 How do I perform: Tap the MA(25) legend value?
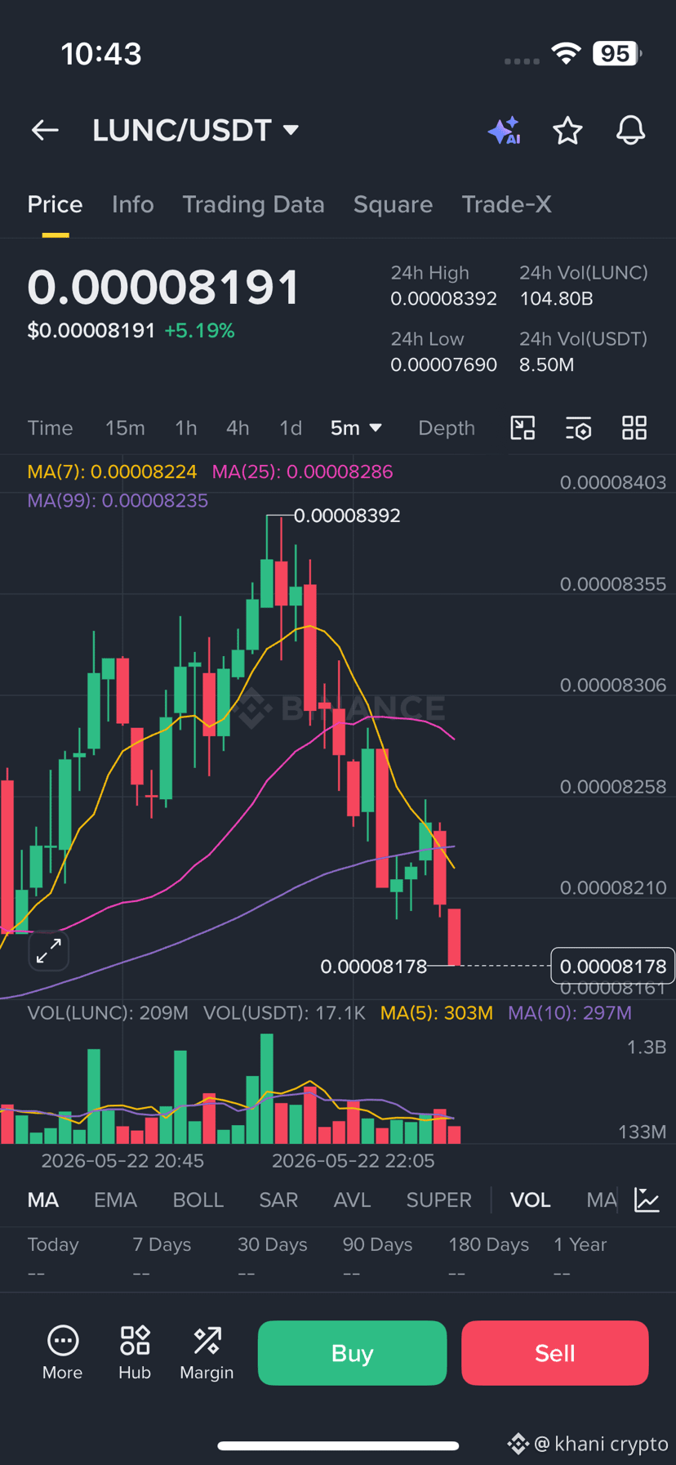coord(302,471)
